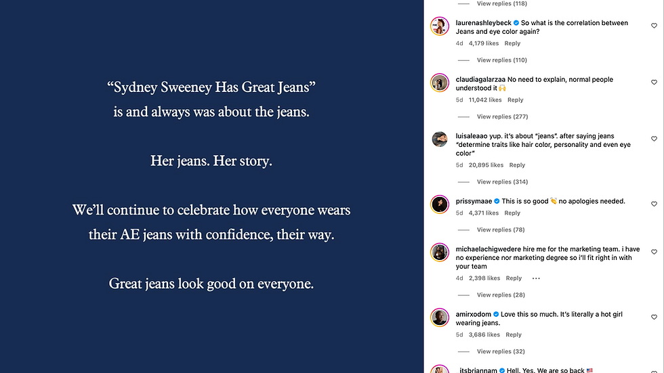664x373 pixels.
Task: Like amirxodom's comment with the heart
Action: tap(654, 317)
